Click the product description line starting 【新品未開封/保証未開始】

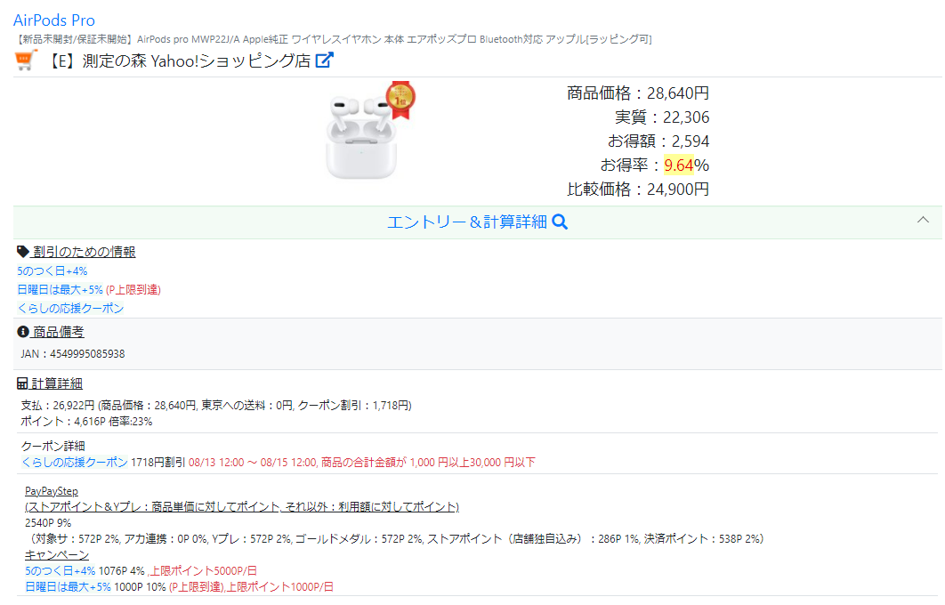click(x=333, y=40)
